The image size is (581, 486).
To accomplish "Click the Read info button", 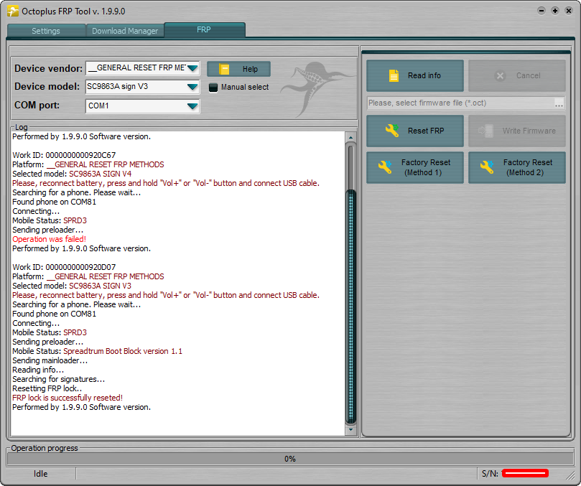I will point(415,75).
